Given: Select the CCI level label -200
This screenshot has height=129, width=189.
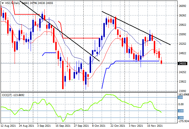Looking at the screenshot, I should [x=181, y=118].
